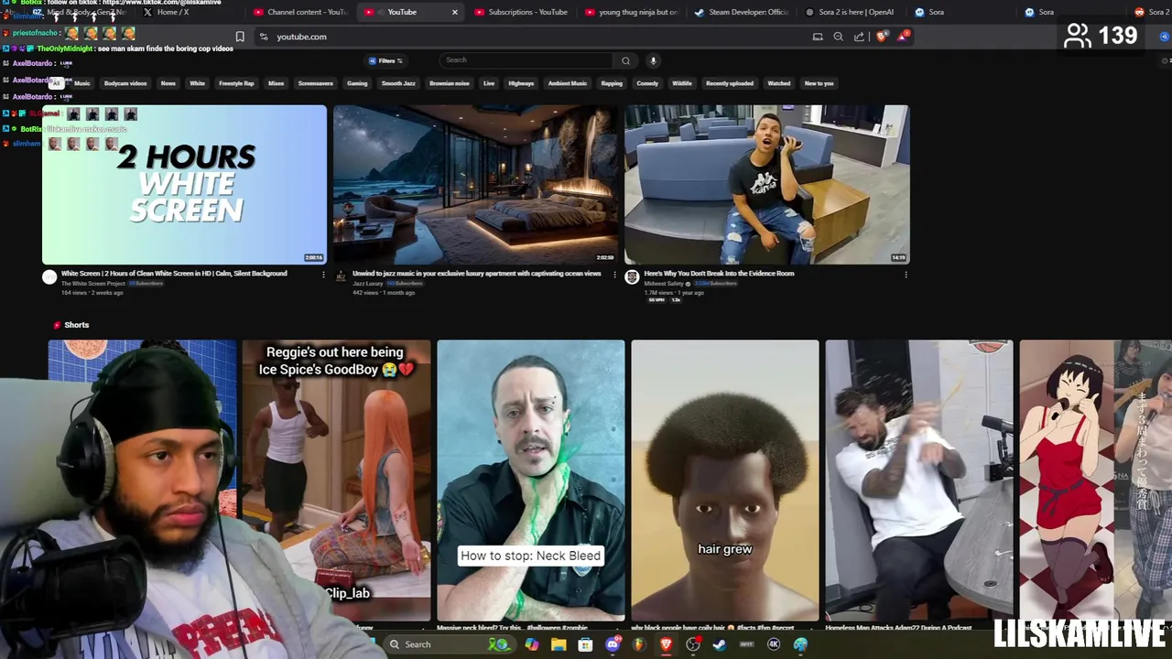
Task: Open Copilot from the taskbar
Action: 532,644
